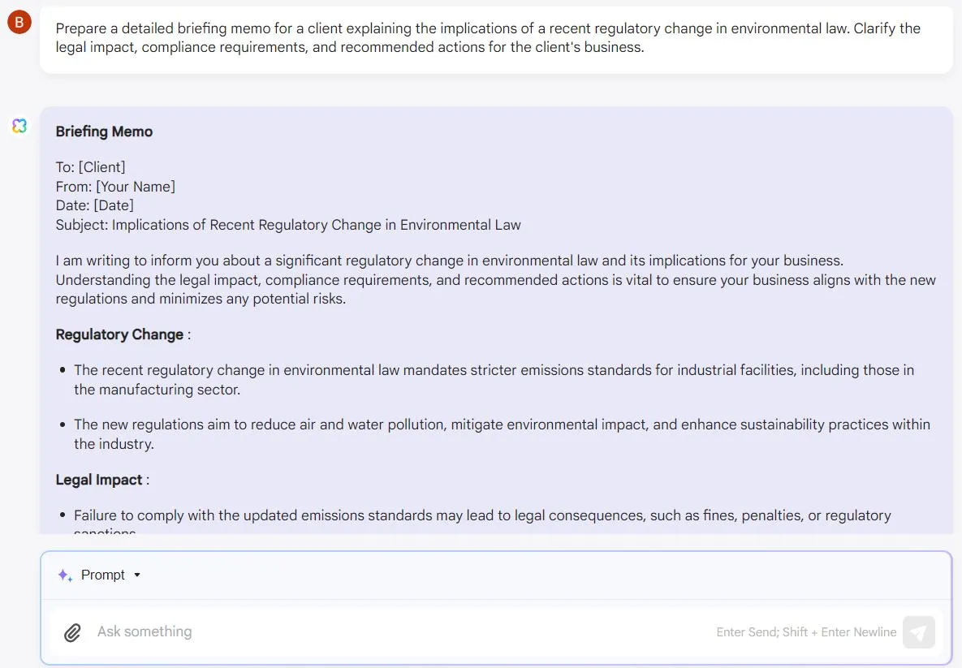Attach a file using the paperclip icon
962x668 pixels.
(72, 632)
